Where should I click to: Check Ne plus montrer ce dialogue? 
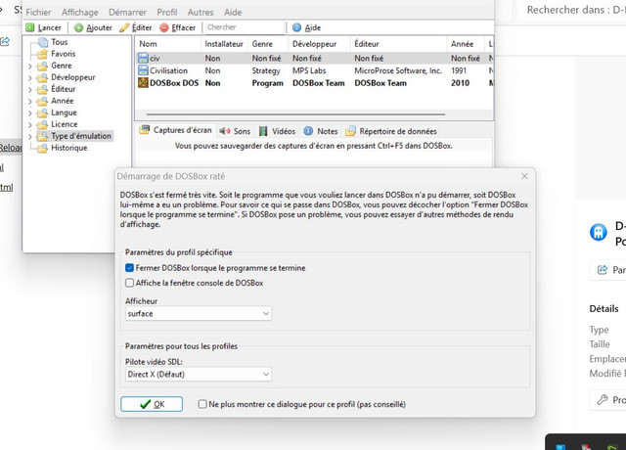202,404
